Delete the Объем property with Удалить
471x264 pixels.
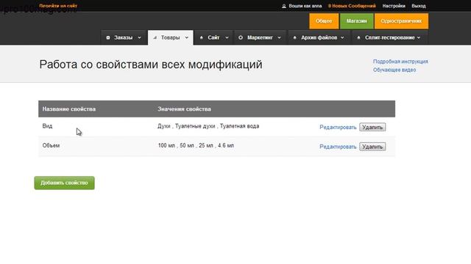[372, 147]
